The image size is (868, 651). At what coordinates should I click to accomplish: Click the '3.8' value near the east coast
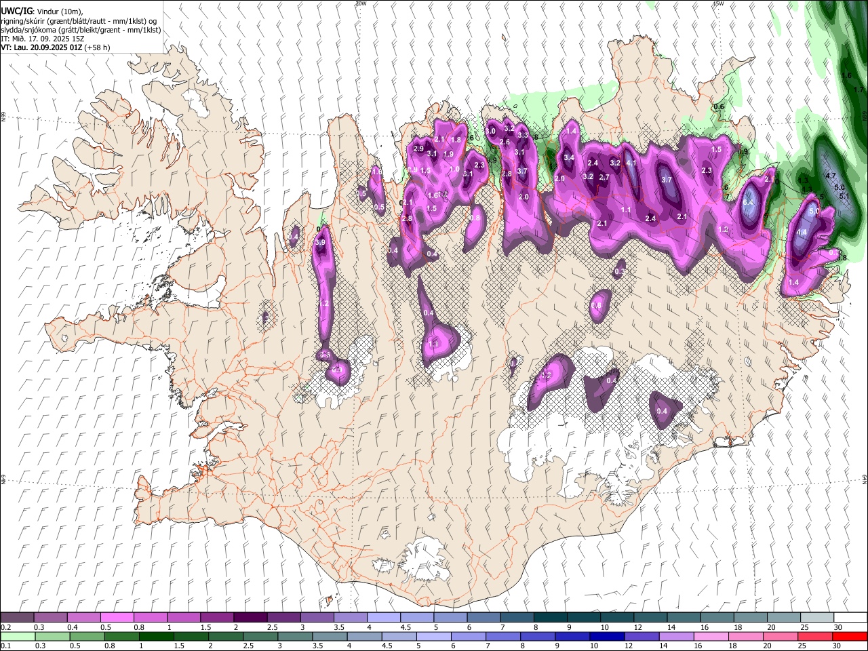(x=842, y=258)
